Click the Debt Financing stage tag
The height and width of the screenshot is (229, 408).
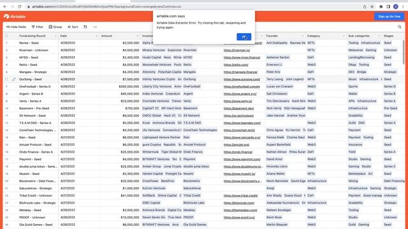click(394, 181)
